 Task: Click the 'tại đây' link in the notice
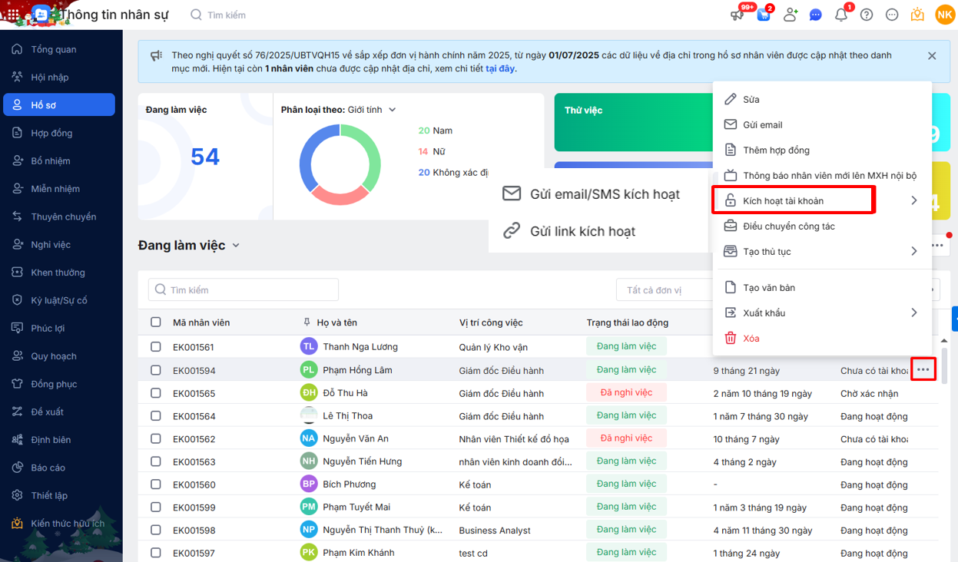tap(500, 68)
